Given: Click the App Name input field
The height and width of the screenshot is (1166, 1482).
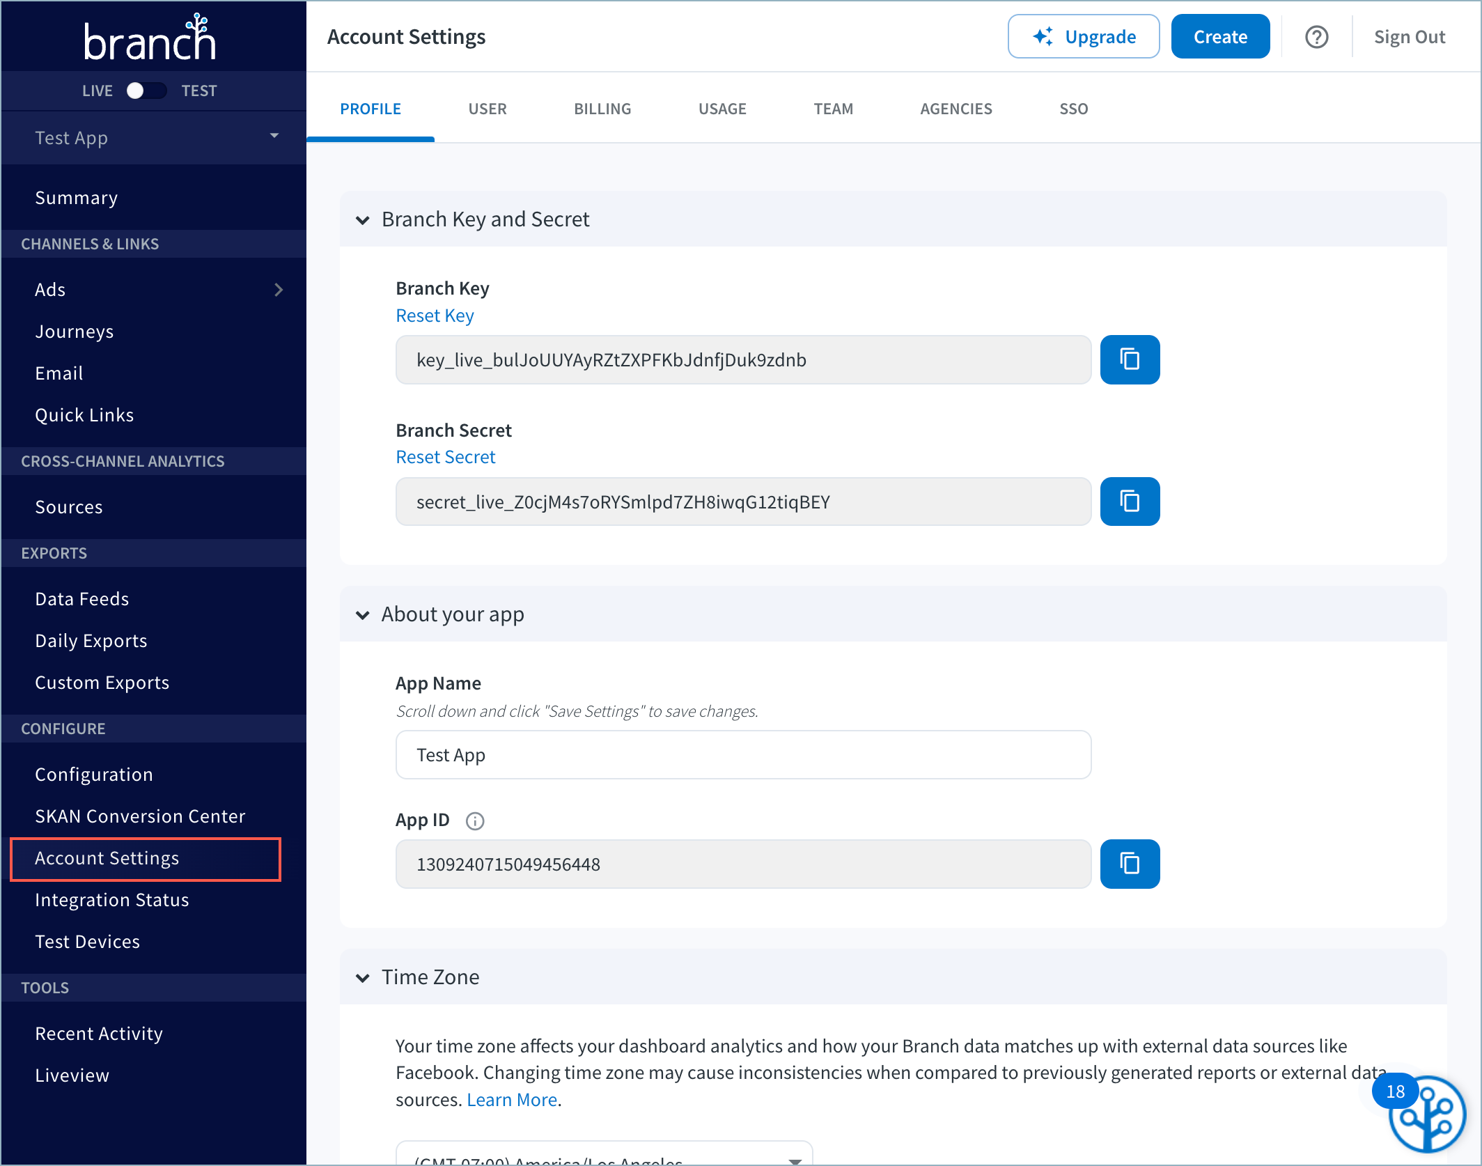Looking at the screenshot, I should [742, 755].
